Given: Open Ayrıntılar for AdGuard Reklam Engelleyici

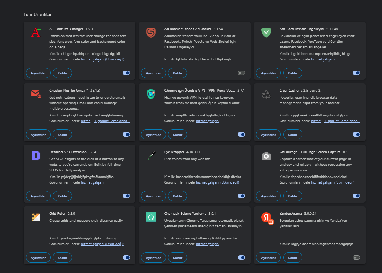Looking at the screenshot, I should tap(268, 73).
